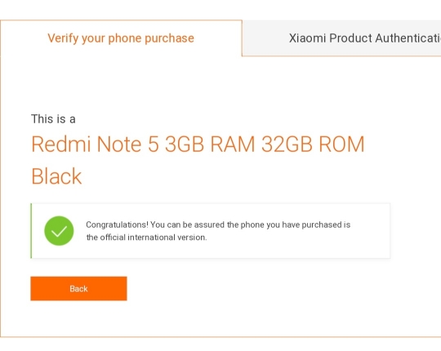Image resolution: width=441 pixels, height=351 pixels.
Task: Switch to Xiaomi Product Authentication tab
Action: click(x=341, y=38)
